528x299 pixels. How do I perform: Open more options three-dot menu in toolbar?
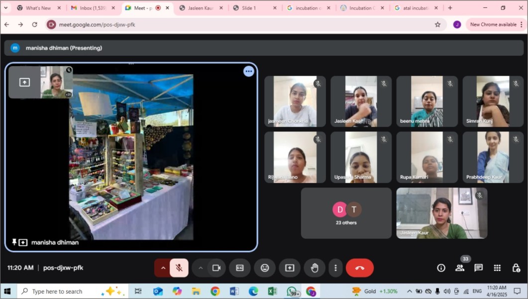[335, 268]
